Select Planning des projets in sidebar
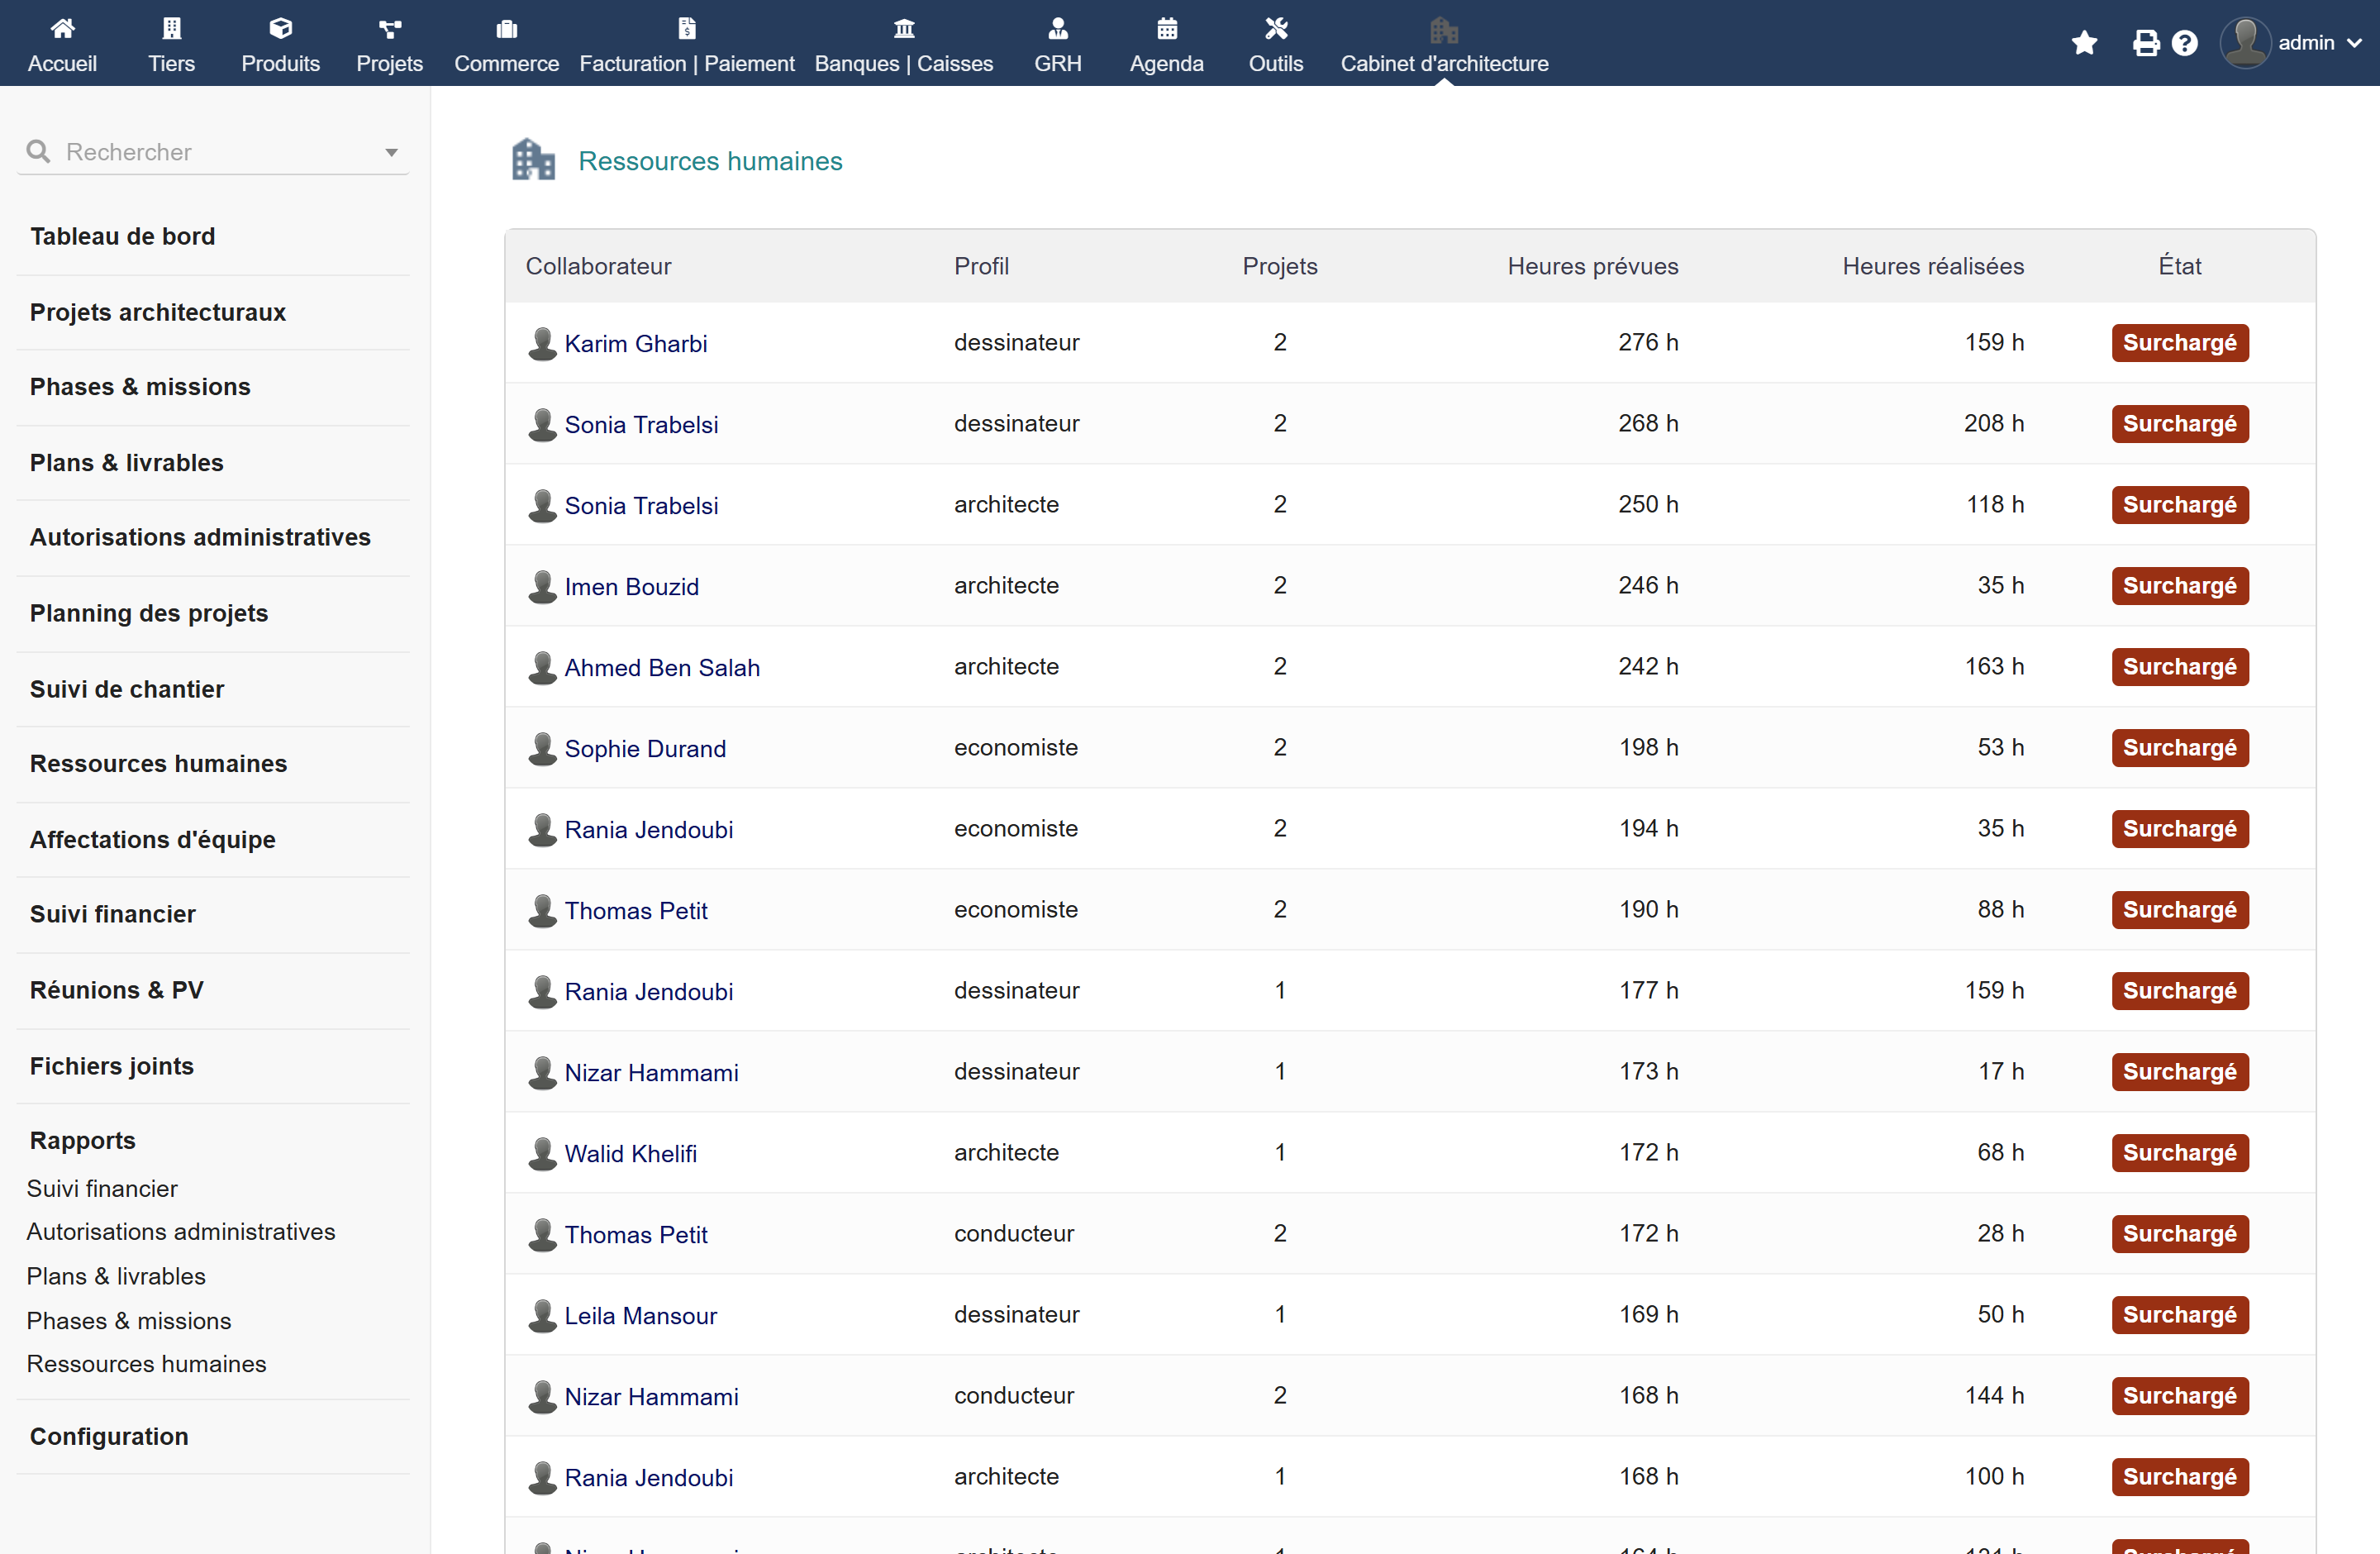The height and width of the screenshot is (1554, 2380). point(149,613)
